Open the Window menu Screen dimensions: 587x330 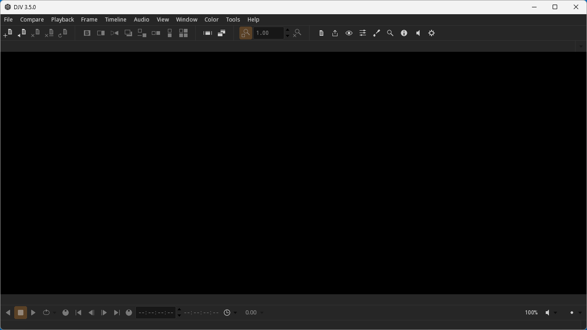click(187, 20)
